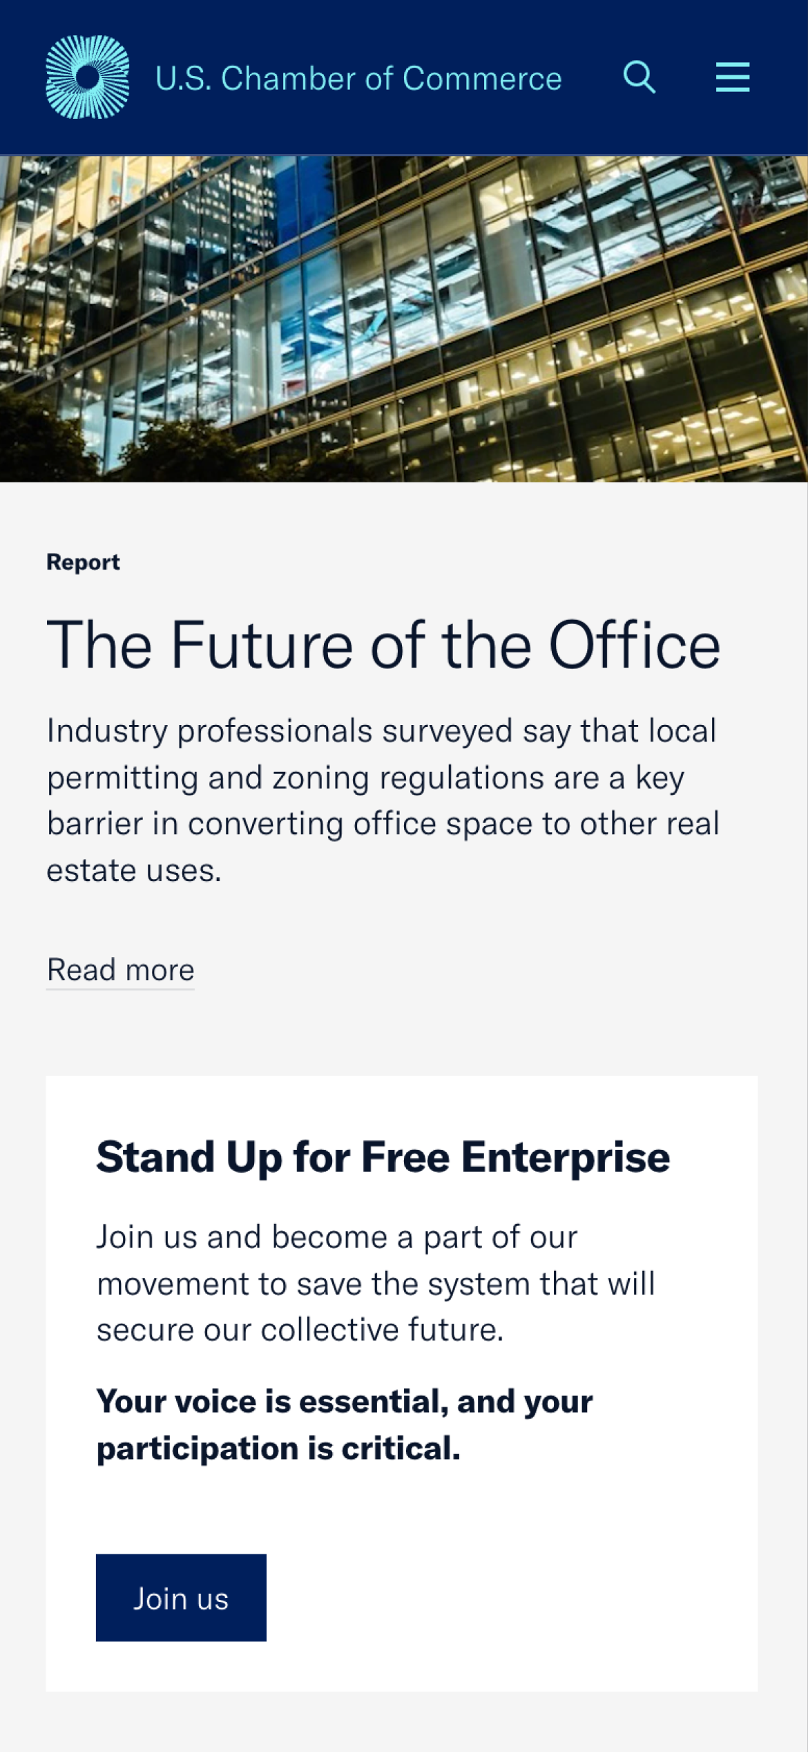Click the bold 'participation is critical' line
The width and height of the screenshot is (808, 1752).
tap(278, 1448)
